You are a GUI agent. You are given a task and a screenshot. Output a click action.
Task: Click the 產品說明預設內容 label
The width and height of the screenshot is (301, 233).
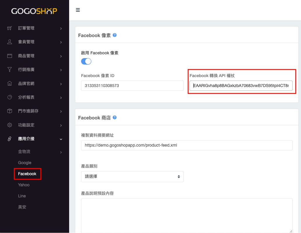click(97, 193)
